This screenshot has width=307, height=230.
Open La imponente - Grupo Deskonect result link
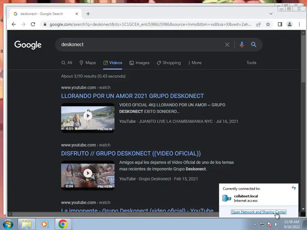tap(137, 210)
